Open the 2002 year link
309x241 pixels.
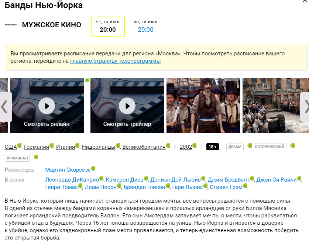click(186, 147)
